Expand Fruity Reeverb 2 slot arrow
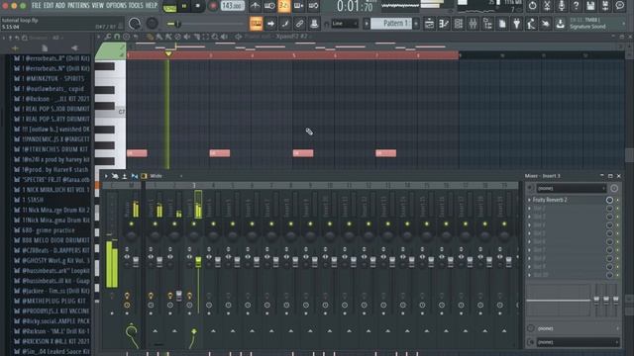Image resolution: width=634 pixels, height=356 pixels. tap(529, 200)
